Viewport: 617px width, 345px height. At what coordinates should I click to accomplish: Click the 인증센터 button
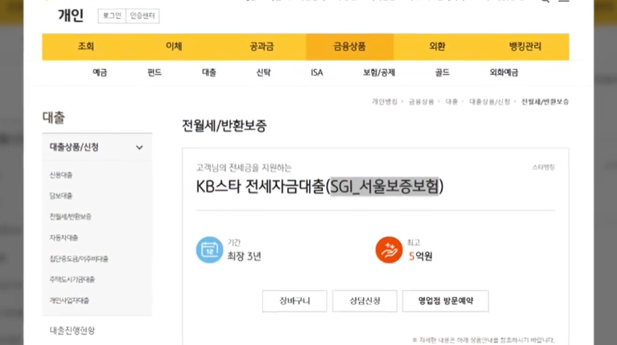142,16
